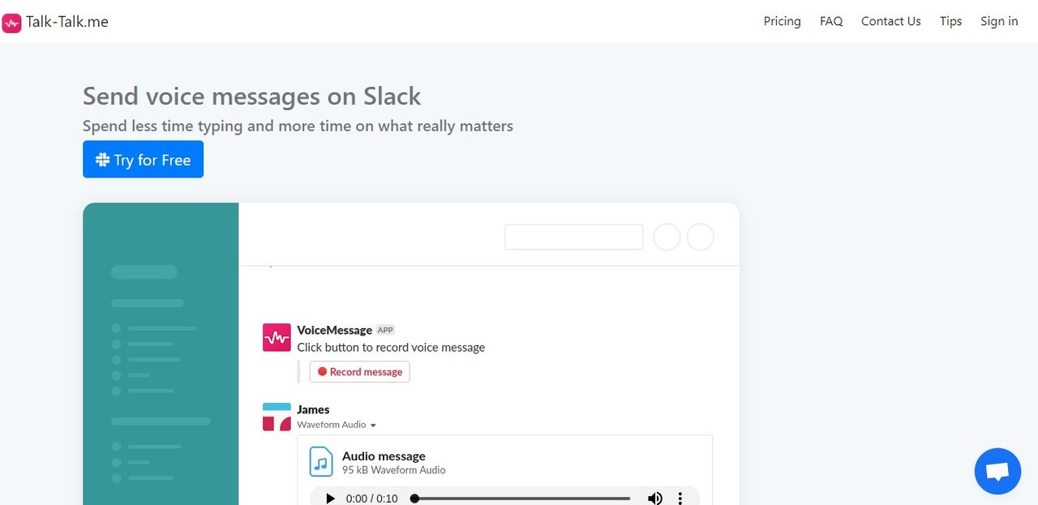Open Contact Us in navigation

click(890, 21)
